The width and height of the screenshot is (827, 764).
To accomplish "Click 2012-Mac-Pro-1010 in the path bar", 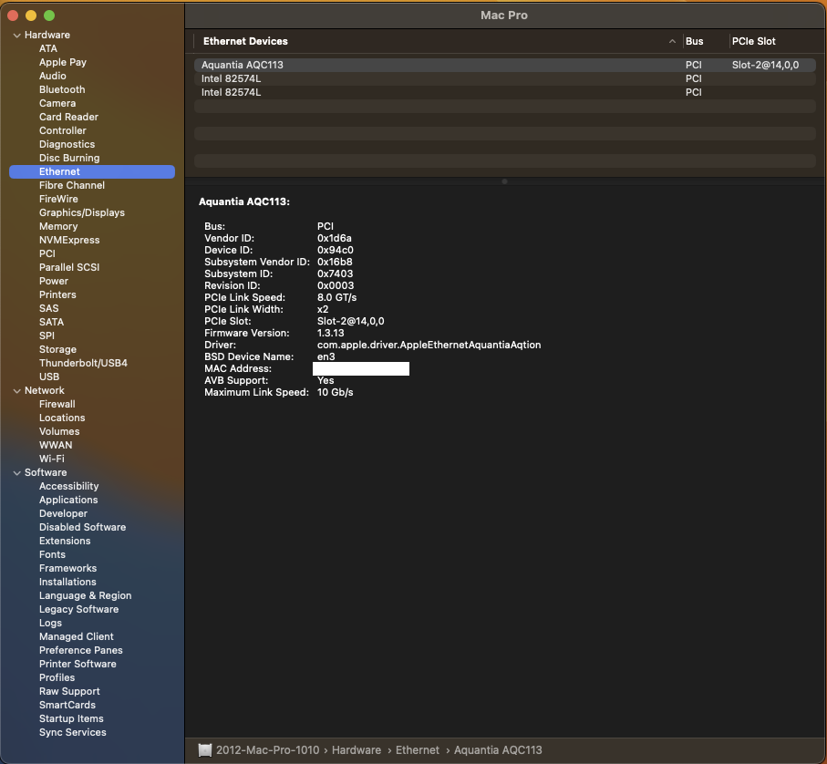I will pos(268,750).
